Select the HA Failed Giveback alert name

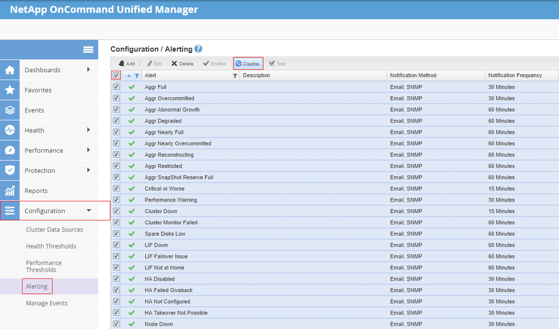point(168,290)
